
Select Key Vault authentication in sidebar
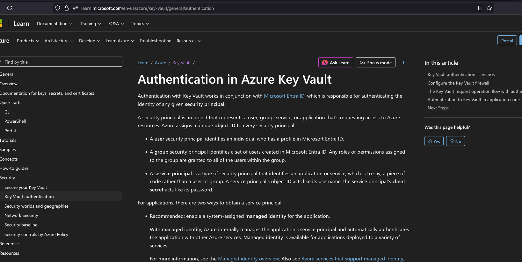[61, 197]
